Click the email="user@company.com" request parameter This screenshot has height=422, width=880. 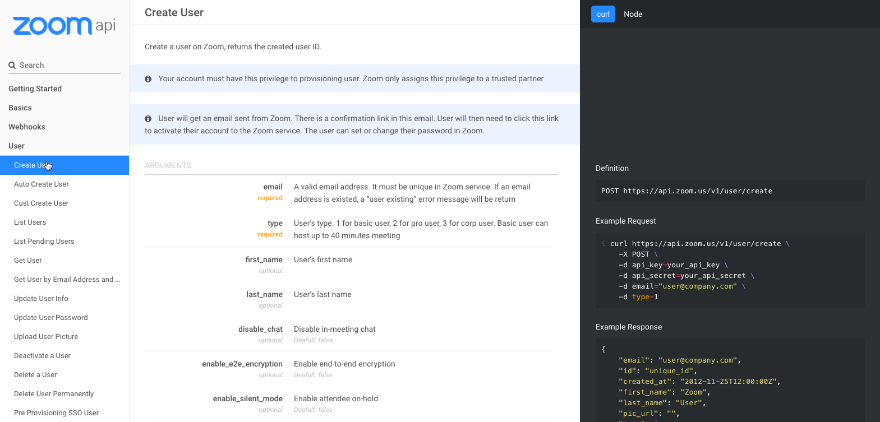(x=684, y=286)
